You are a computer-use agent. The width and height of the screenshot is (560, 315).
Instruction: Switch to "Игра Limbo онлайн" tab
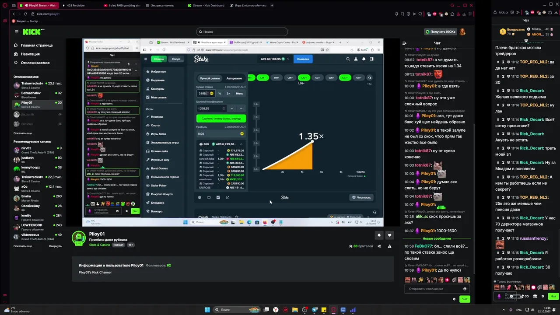(248, 6)
